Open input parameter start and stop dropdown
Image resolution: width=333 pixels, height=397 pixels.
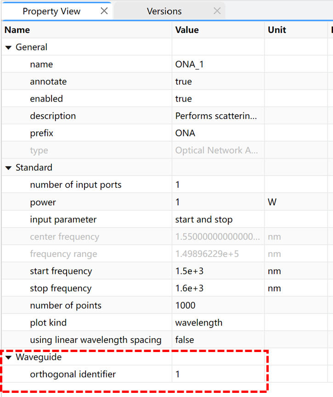(x=218, y=219)
